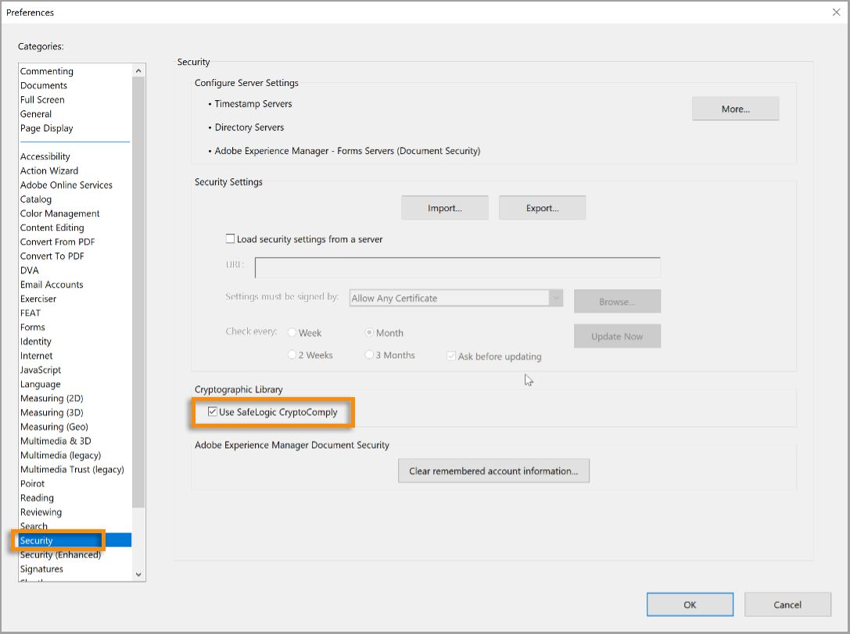Select Color Management category
Image resolution: width=850 pixels, height=634 pixels.
point(60,213)
